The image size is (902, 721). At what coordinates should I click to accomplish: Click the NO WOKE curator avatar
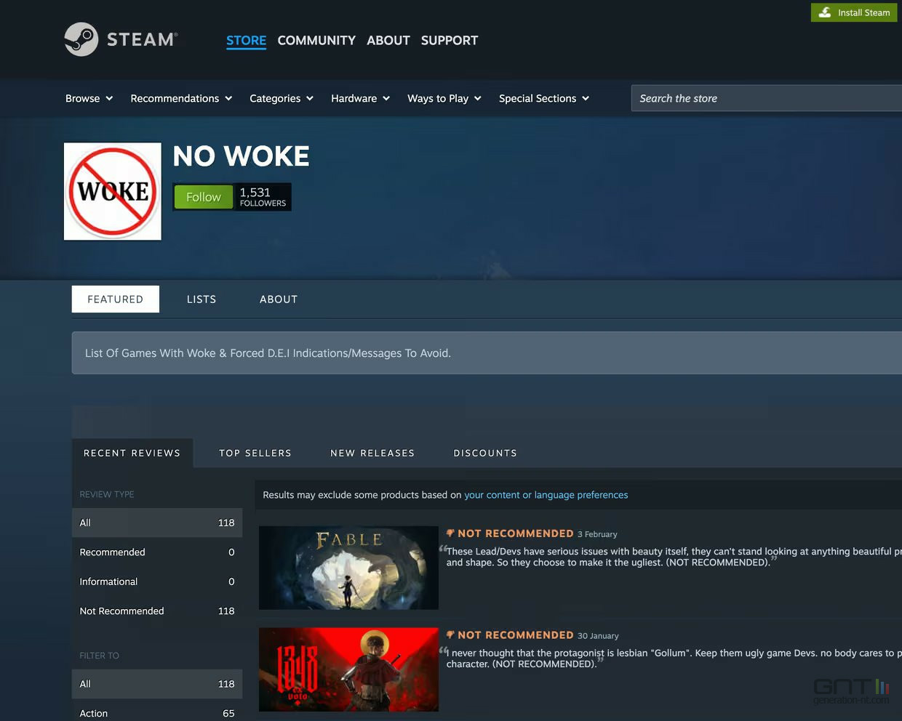[113, 191]
